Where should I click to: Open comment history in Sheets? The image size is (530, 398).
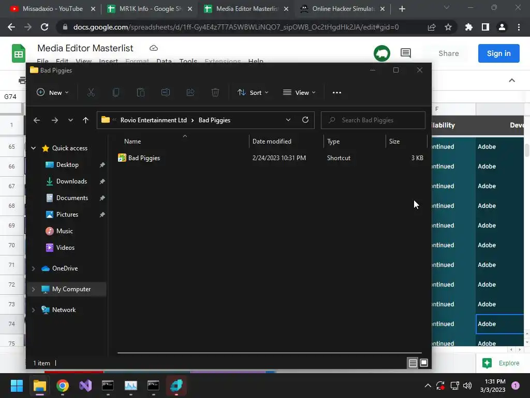[x=406, y=53]
